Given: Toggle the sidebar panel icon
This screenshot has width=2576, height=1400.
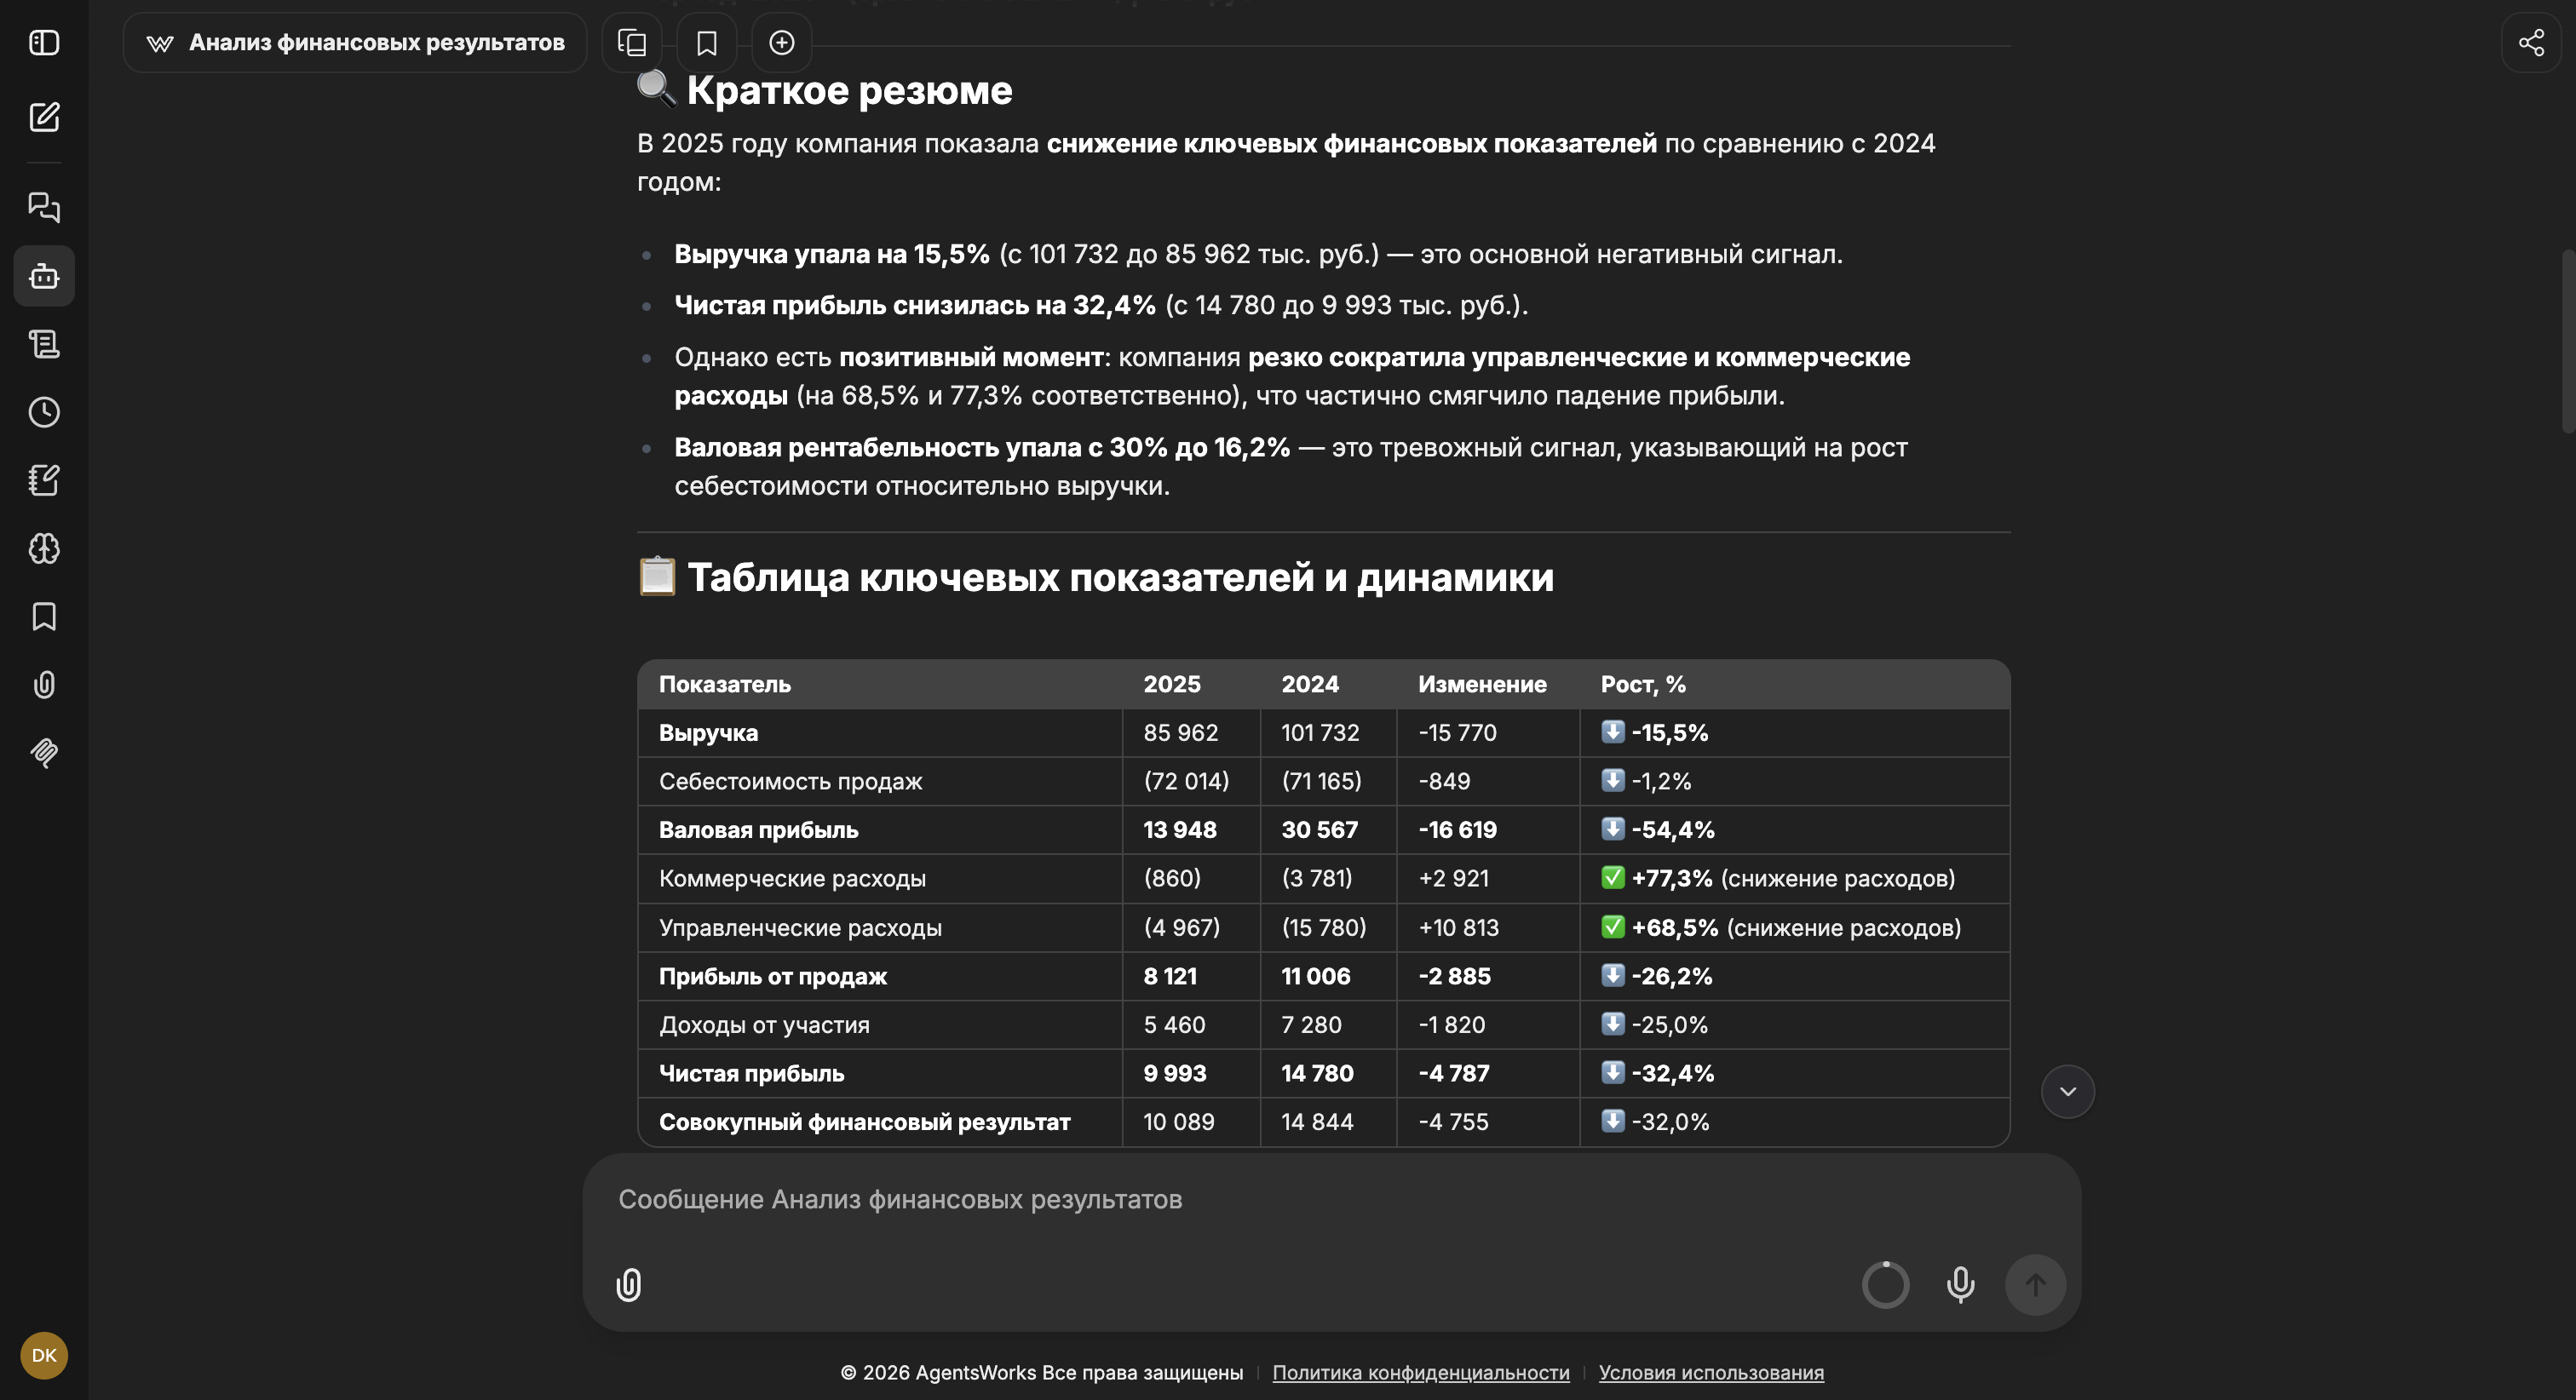Looking at the screenshot, I should [x=44, y=43].
